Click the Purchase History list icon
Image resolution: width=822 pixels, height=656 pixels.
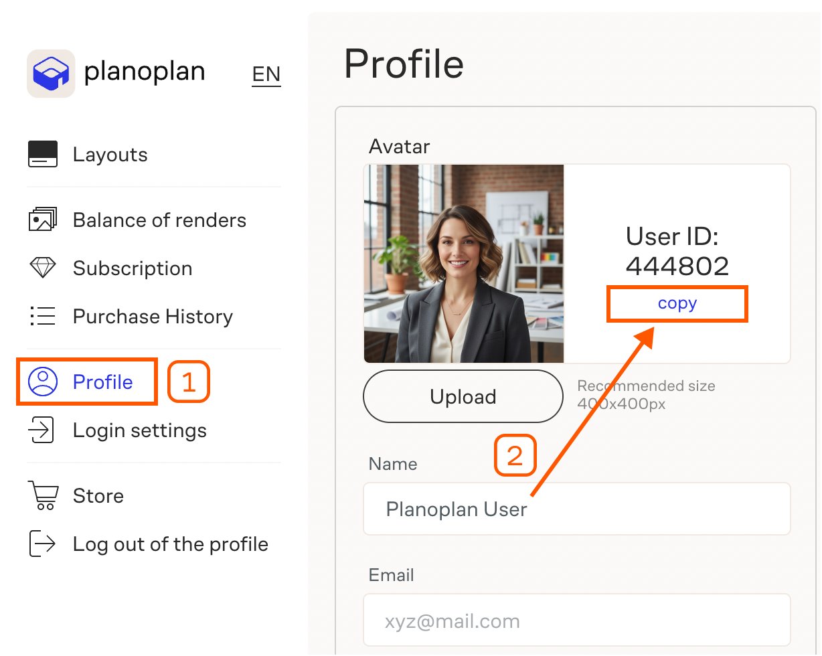(43, 317)
